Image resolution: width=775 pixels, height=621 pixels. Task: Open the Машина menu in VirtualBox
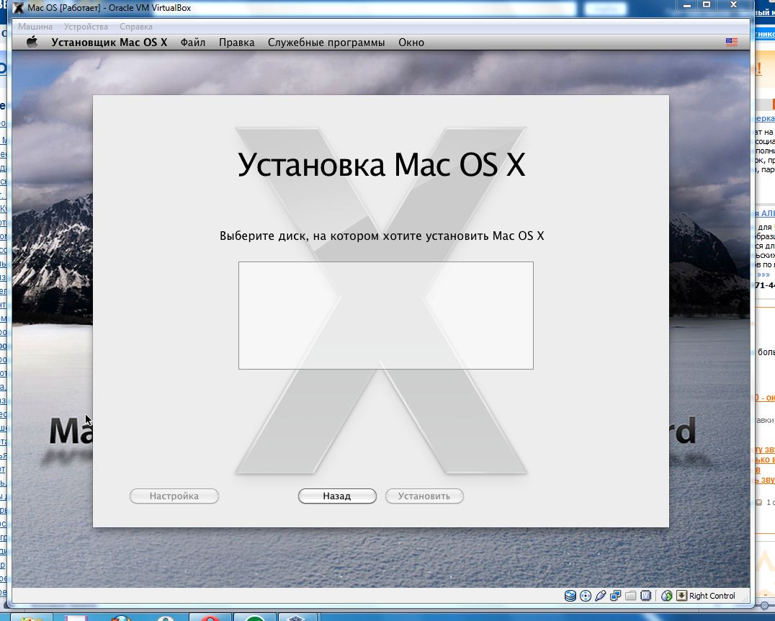coord(35,27)
